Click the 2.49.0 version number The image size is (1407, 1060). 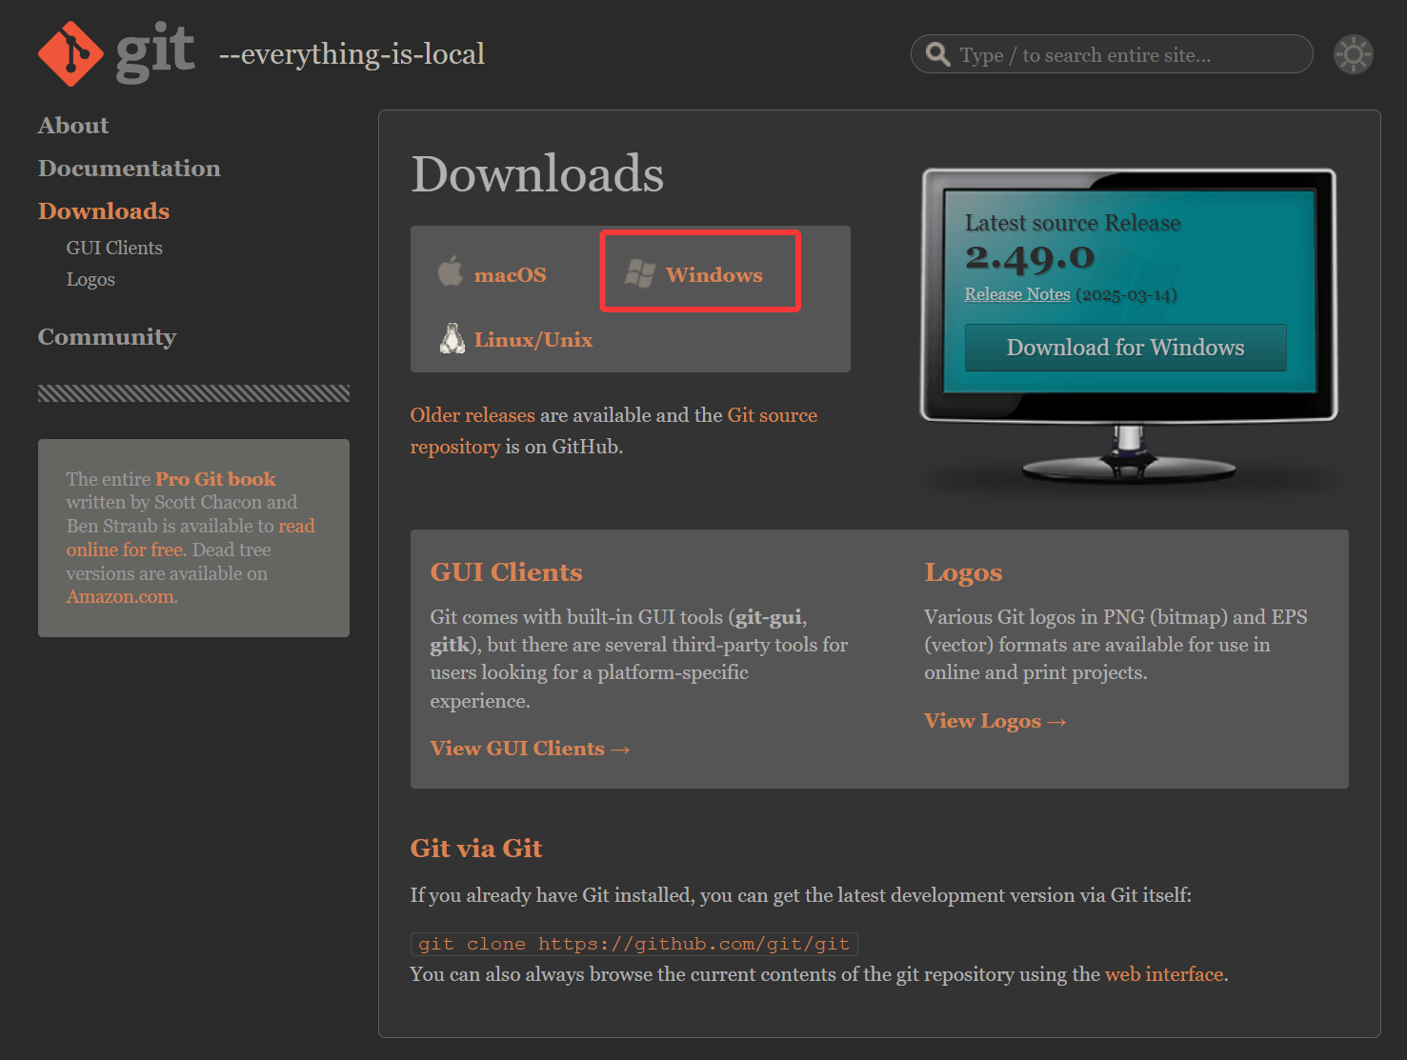point(1030,257)
